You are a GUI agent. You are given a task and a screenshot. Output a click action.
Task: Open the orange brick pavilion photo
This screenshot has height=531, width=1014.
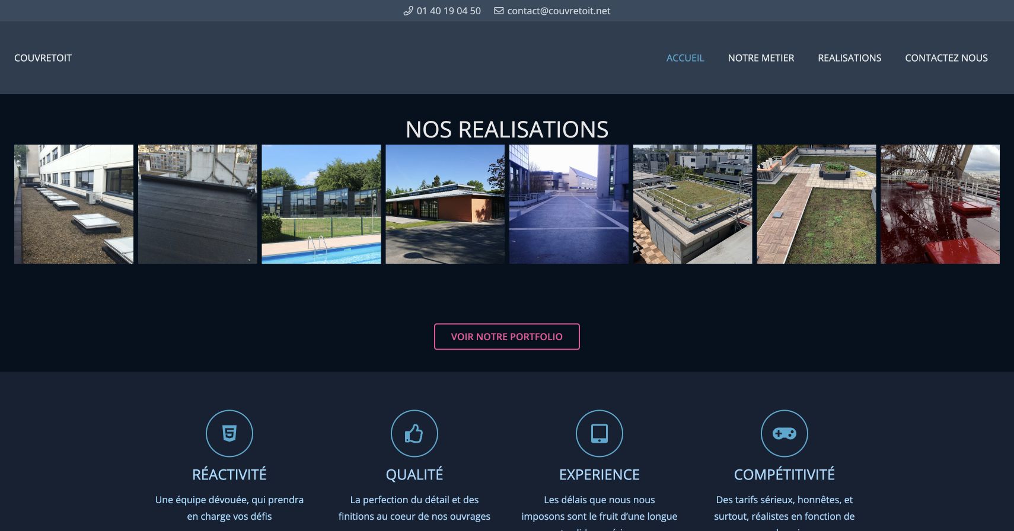coord(445,204)
